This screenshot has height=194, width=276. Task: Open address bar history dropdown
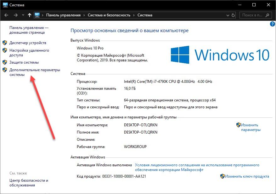[228, 15]
